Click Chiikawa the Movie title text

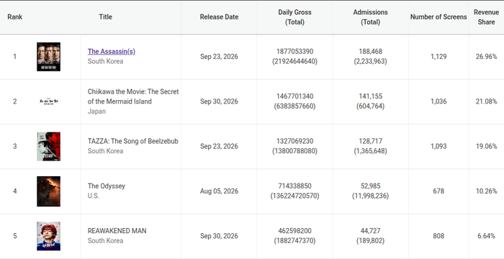[x=133, y=96]
